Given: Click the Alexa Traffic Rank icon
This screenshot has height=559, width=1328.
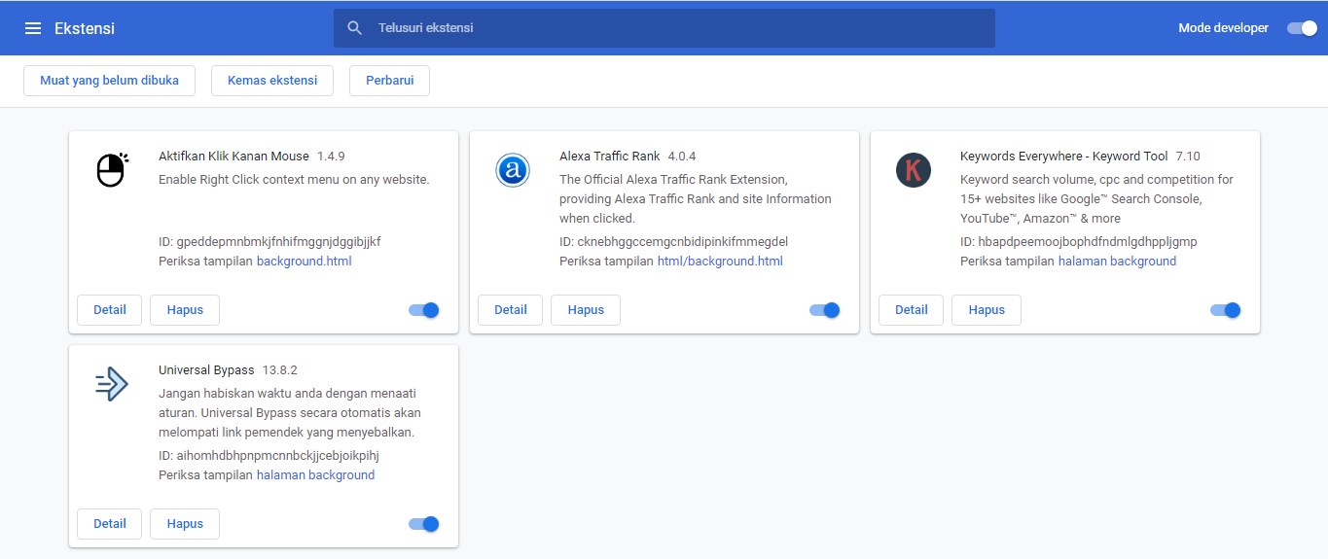Looking at the screenshot, I should click(513, 170).
